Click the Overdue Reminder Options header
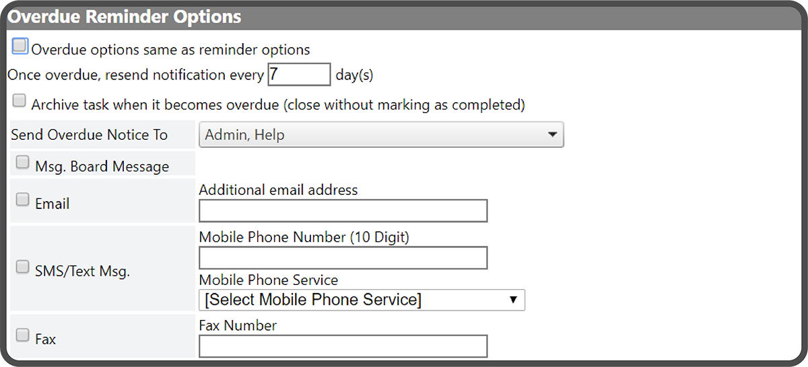The width and height of the screenshot is (808, 367). tap(125, 16)
